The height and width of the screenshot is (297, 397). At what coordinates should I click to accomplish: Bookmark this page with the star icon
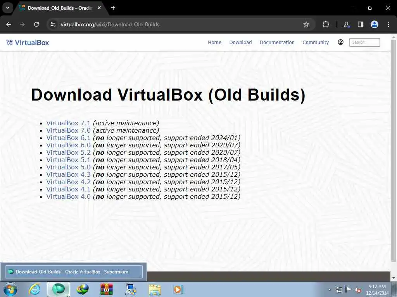click(x=306, y=24)
